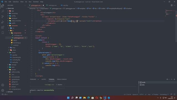Open Windows taskbar search

click(x=72, y=98)
